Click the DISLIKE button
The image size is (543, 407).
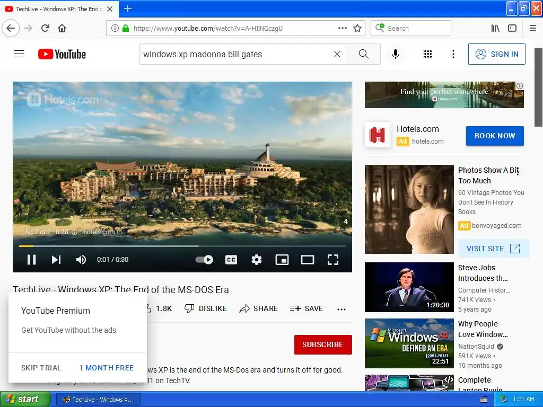point(206,308)
